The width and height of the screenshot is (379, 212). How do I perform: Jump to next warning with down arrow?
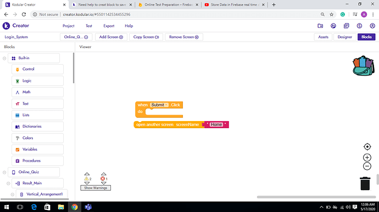pos(87,183)
